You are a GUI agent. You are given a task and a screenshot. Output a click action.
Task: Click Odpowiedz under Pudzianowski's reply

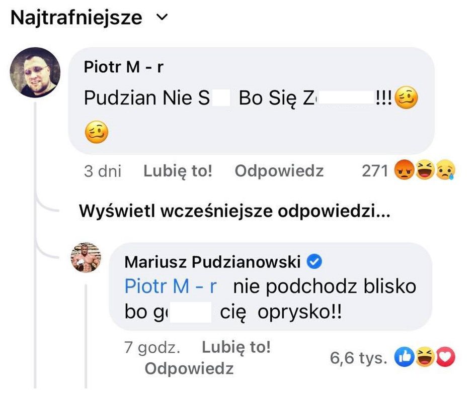pos(190,368)
